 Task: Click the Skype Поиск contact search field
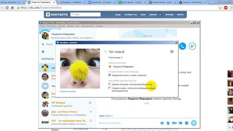pyautogui.click(x=49, y=44)
